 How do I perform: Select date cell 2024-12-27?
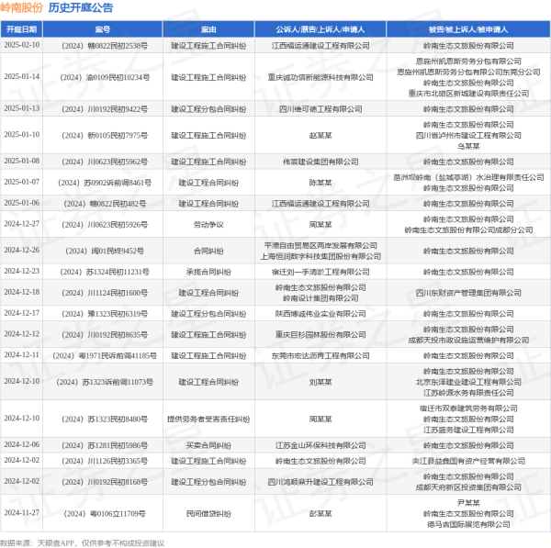coord(22,224)
